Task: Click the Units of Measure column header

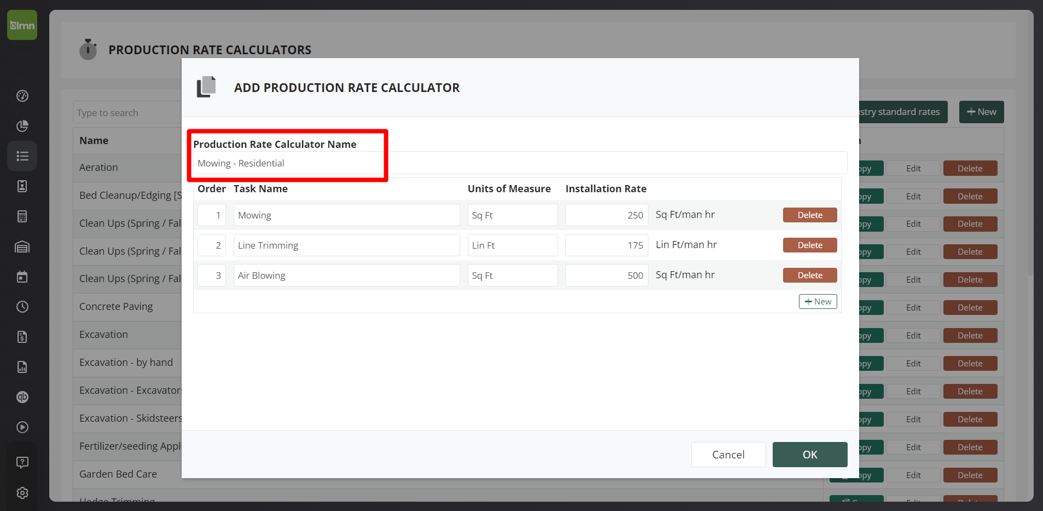Action: (x=509, y=189)
